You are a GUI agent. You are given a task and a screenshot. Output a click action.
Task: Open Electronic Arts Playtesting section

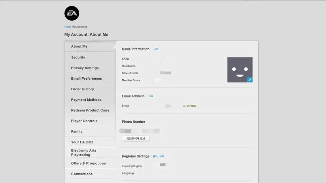[x=90, y=152]
